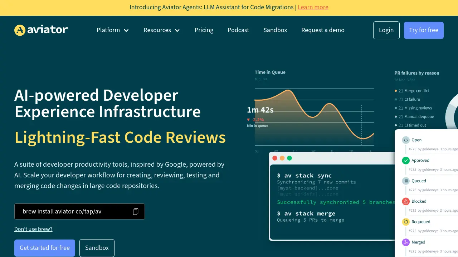Image resolution: width=458 pixels, height=257 pixels.
Task: Open the Podcast page
Action: pos(238,30)
